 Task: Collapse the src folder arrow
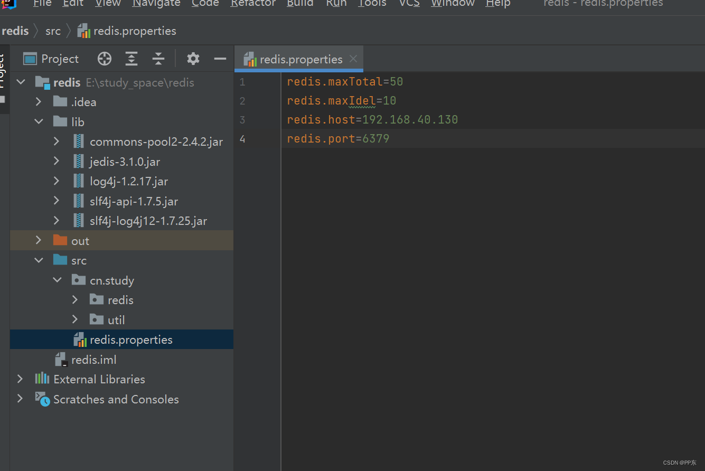pos(39,260)
